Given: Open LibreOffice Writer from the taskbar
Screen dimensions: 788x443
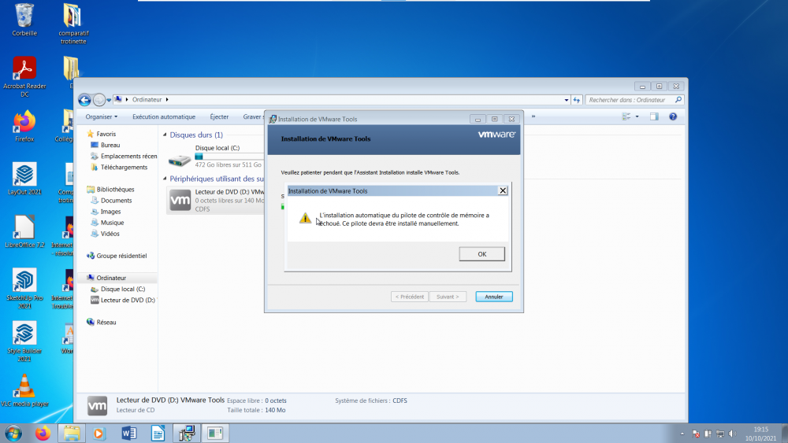Looking at the screenshot, I should coord(158,433).
